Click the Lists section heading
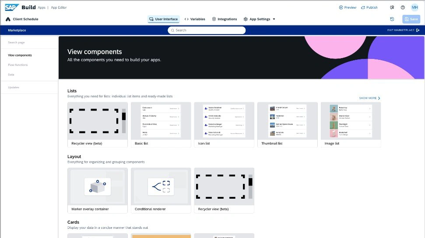The width and height of the screenshot is (425, 238). pos(72,91)
